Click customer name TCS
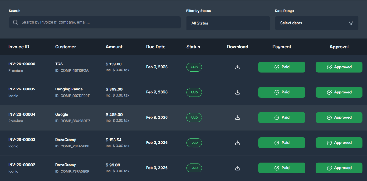Screen dimensions: 367x181 59,64
